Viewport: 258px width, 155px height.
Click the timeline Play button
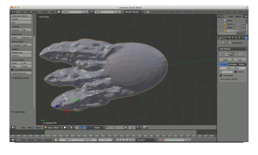pyautogui.click(x=127, y=140)
